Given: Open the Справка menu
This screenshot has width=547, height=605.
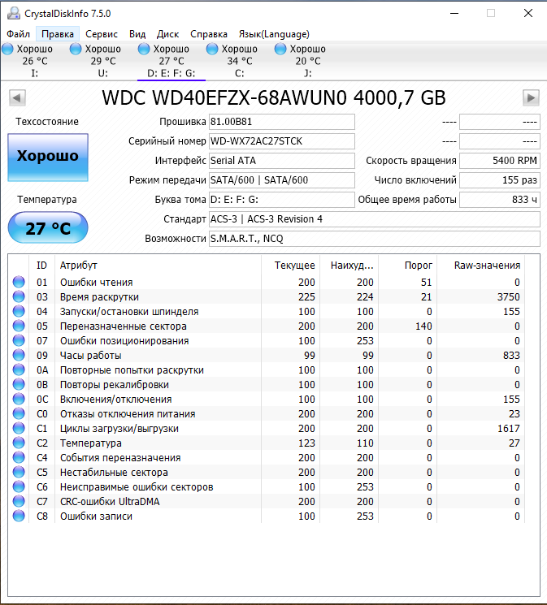Looking at the screenshot, I should pyautogui.click(x=209, y=34).
